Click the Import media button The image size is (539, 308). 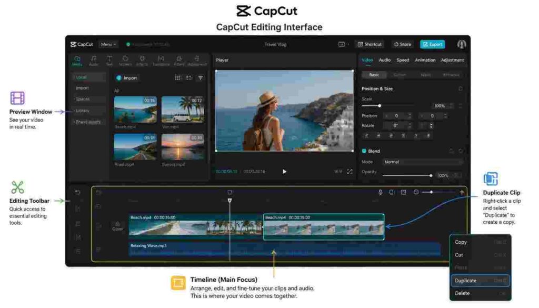click(126, 78)
